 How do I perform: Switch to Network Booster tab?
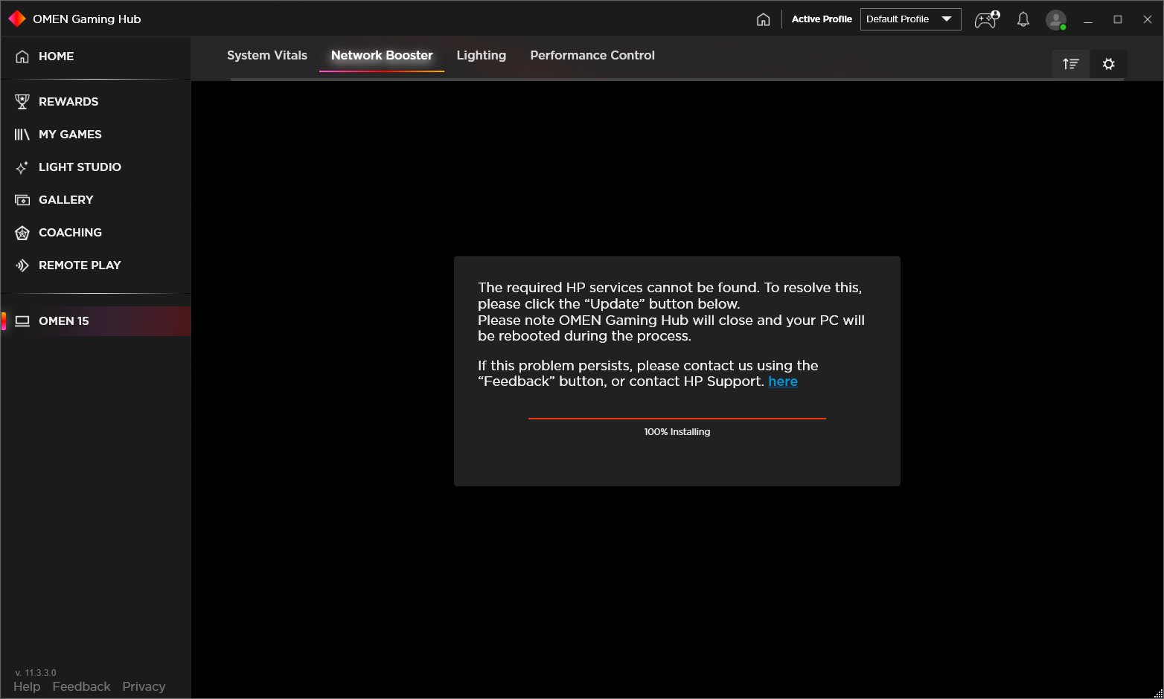tap(382, 55)
